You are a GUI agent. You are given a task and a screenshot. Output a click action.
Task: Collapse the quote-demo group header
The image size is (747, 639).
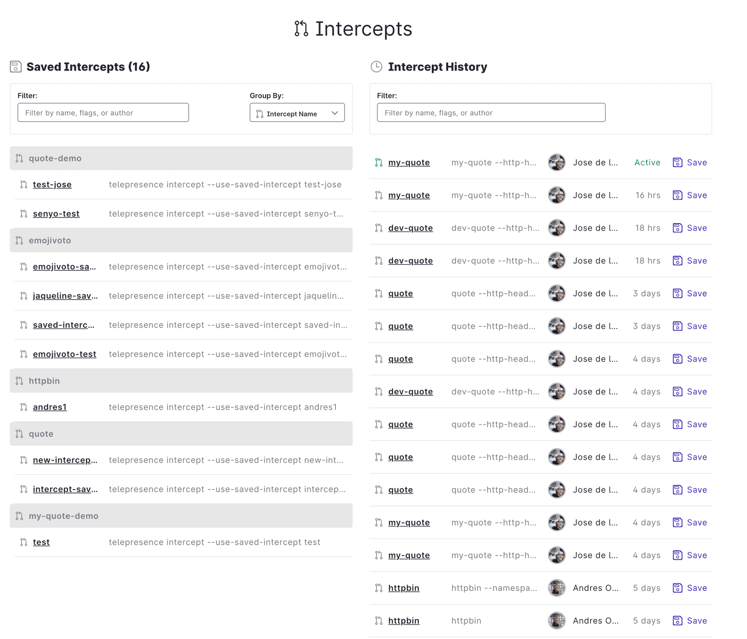181,158
